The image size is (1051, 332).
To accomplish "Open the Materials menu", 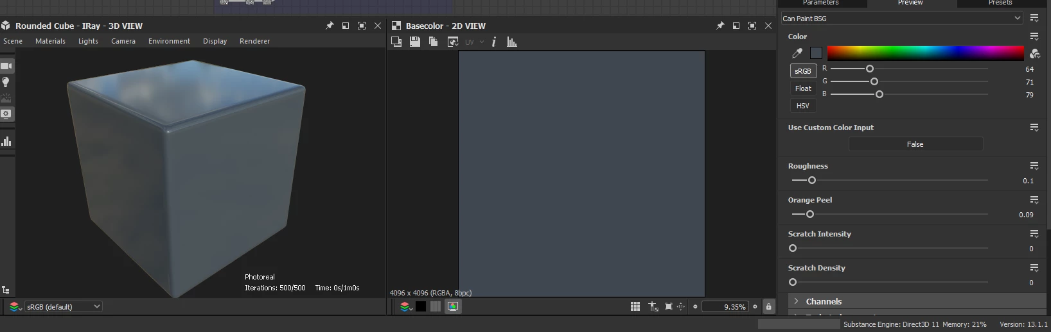I will pyautogui.click(x=50, y=41).
